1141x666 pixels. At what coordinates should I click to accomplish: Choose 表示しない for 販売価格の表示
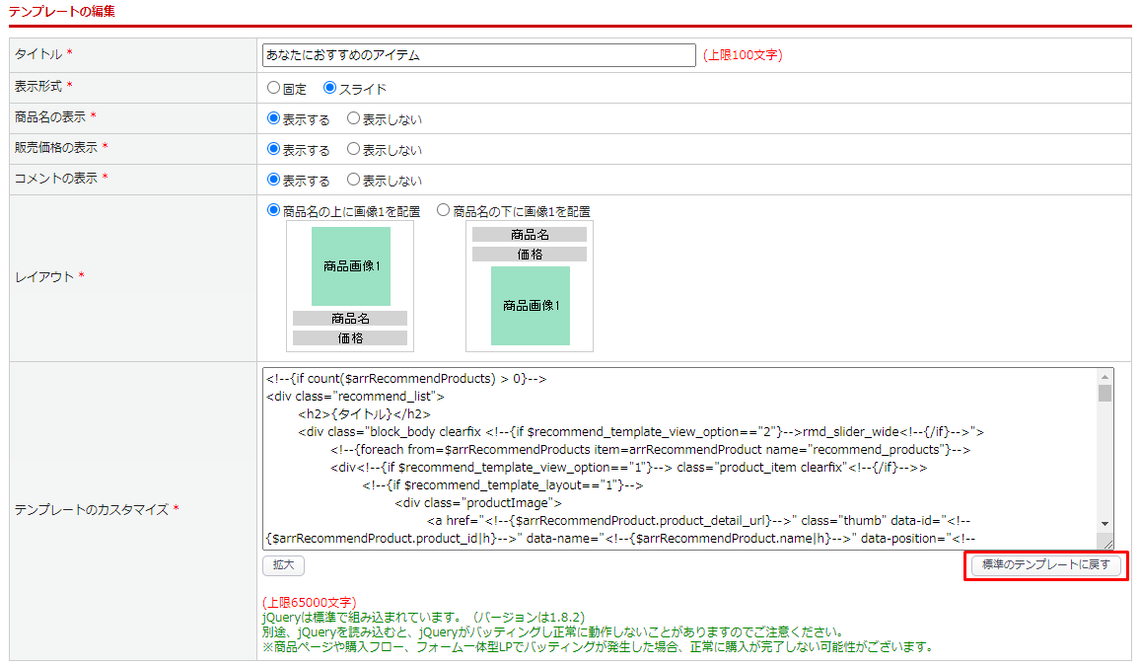pyautogui.click(x=353, y=149)
